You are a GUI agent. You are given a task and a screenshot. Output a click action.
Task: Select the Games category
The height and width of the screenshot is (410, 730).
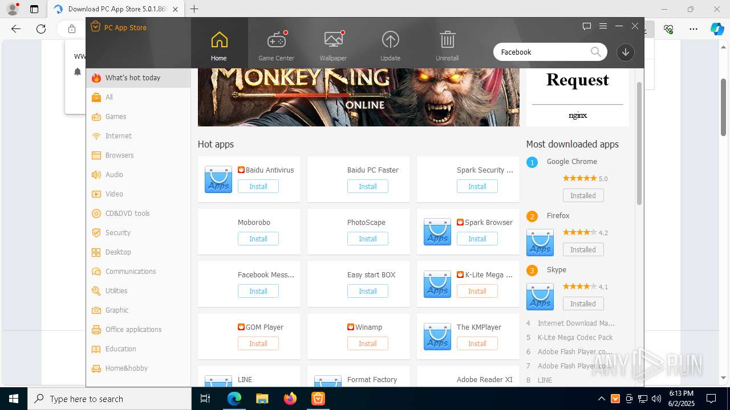tap(139, 117)
